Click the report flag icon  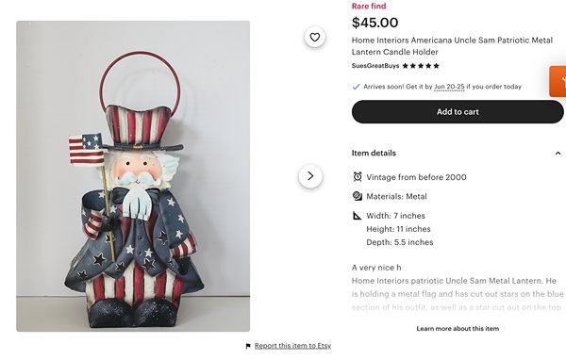tap(248, 346)
